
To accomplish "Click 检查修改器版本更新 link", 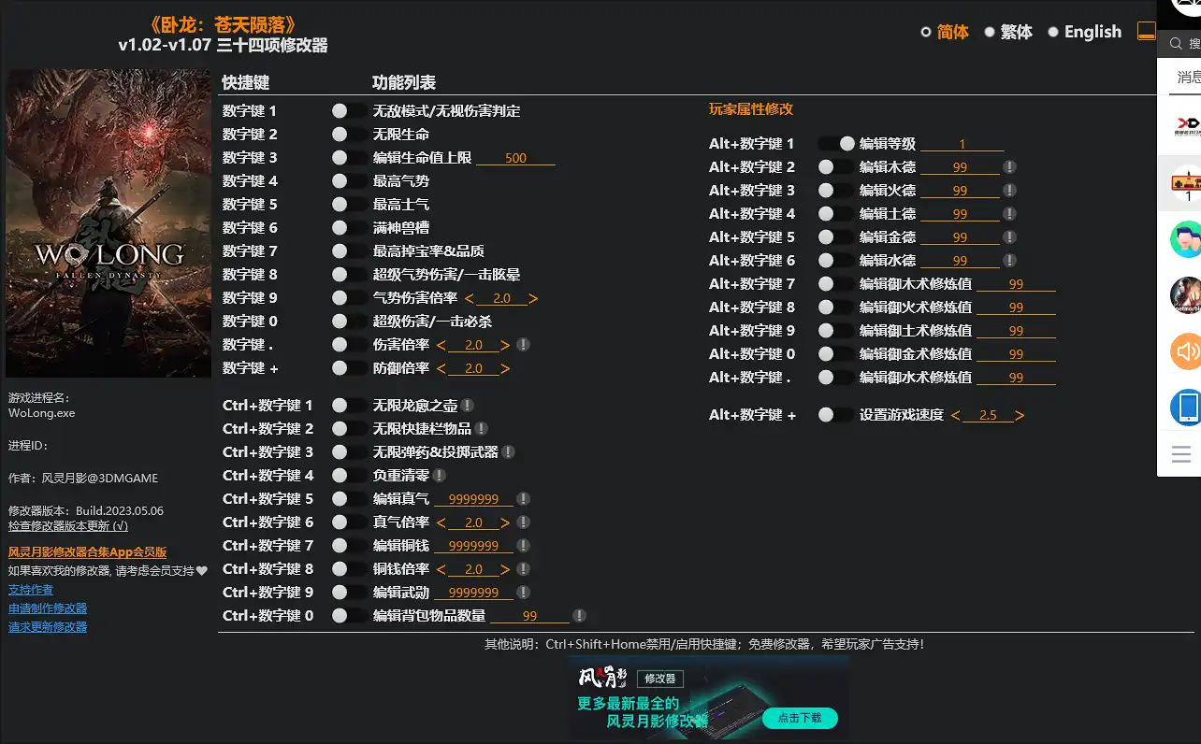I will (68, 526).
